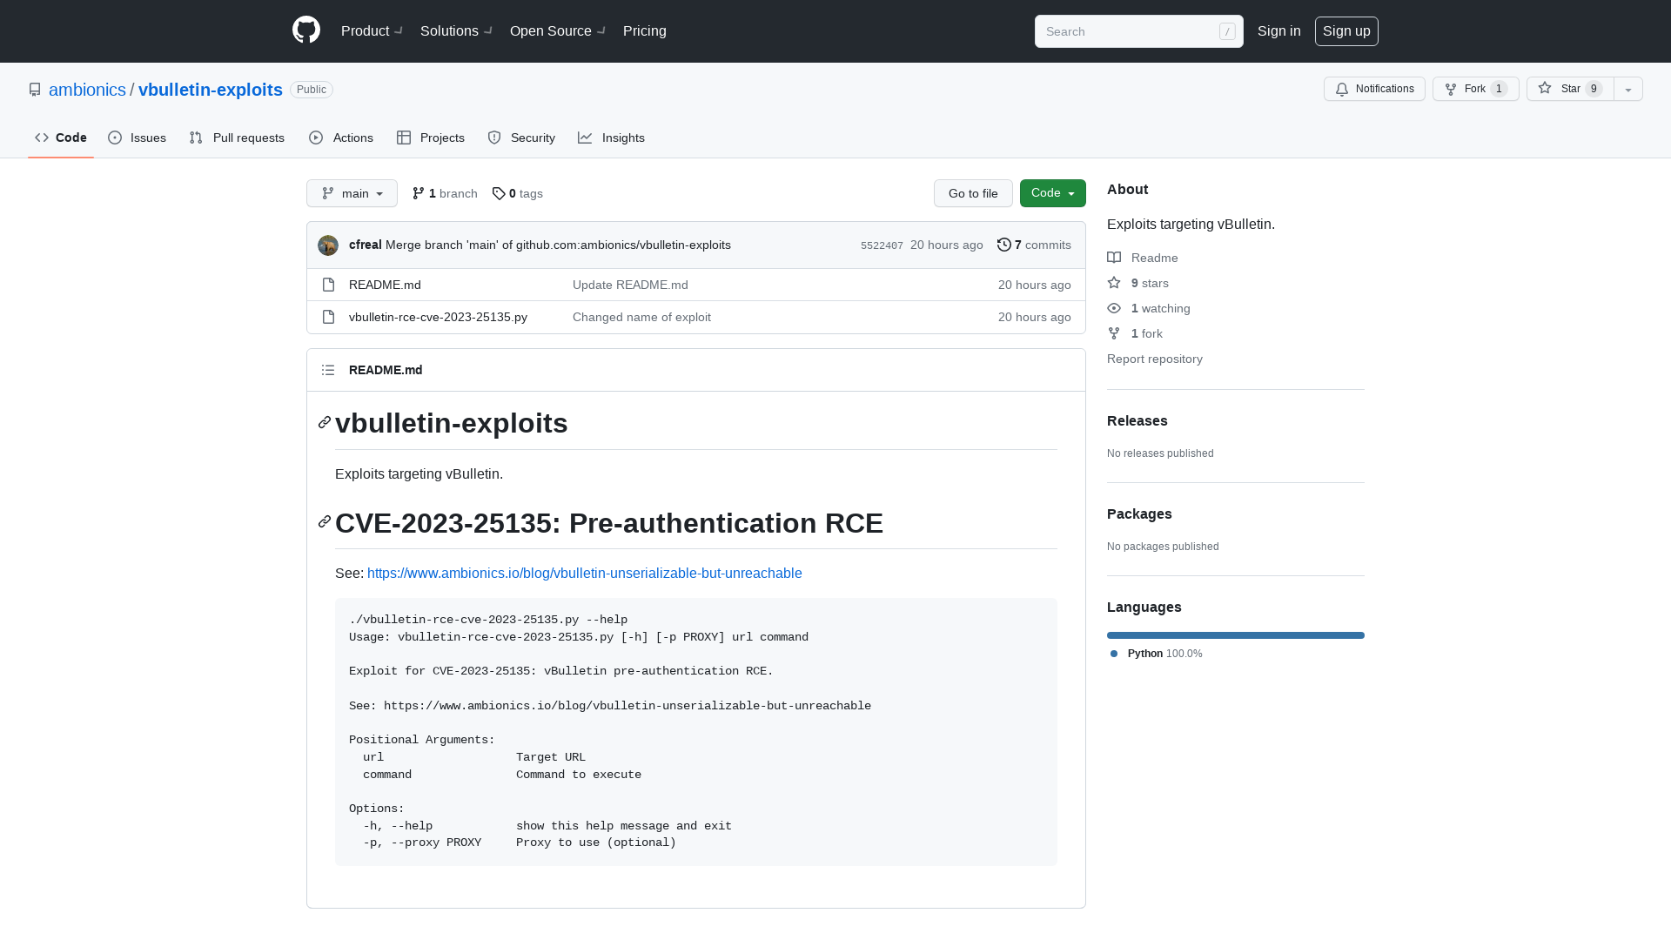The width and height of the screenshot is (1671, 940).
Task: Click the "Public" label badge
Action: (312, 90)
